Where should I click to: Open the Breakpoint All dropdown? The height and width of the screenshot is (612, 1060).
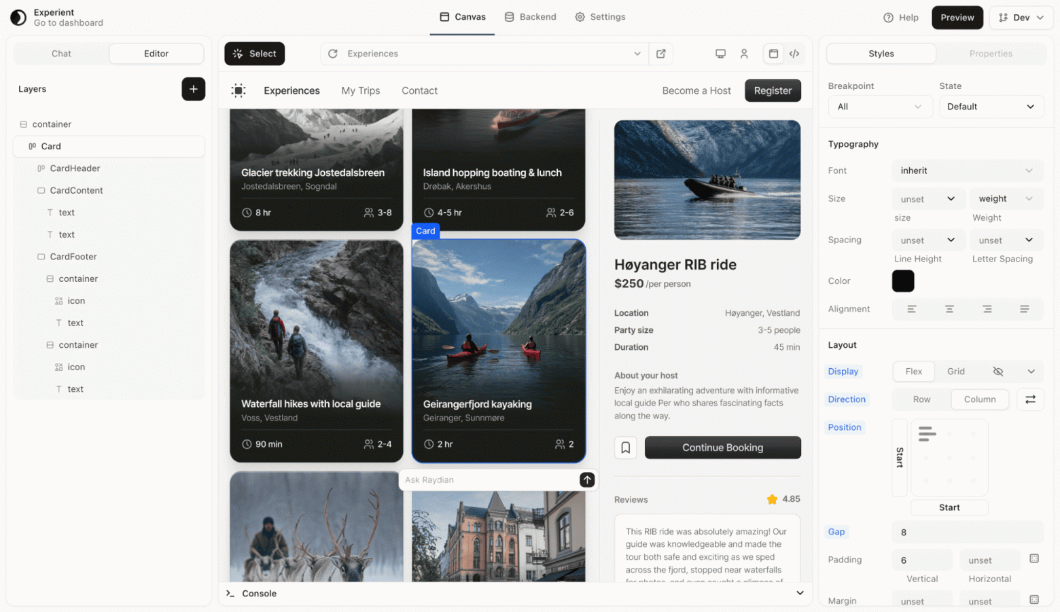[x=880, y=107]
